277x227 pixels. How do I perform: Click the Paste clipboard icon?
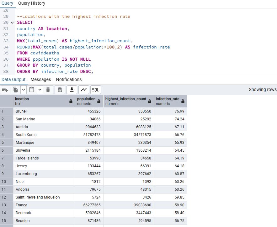pyautogui.click(x=31, y=90)
